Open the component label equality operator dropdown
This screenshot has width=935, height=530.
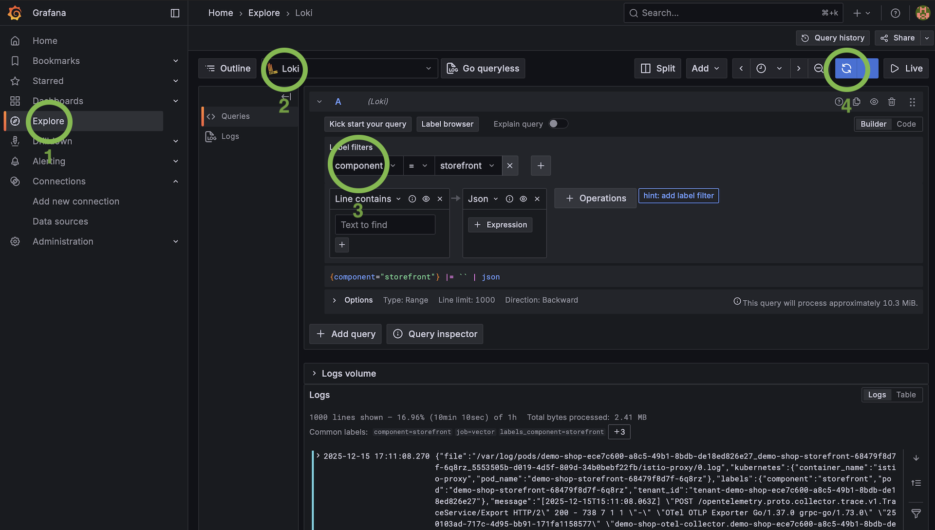[x=419, y=165]
